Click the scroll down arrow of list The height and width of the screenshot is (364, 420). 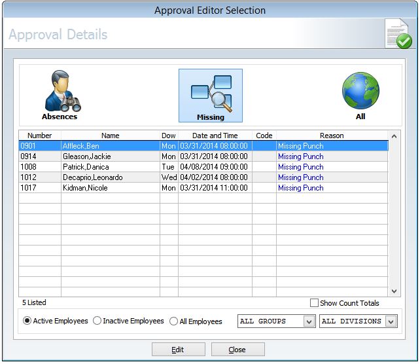pyautogui.click(x=394, y=291)
